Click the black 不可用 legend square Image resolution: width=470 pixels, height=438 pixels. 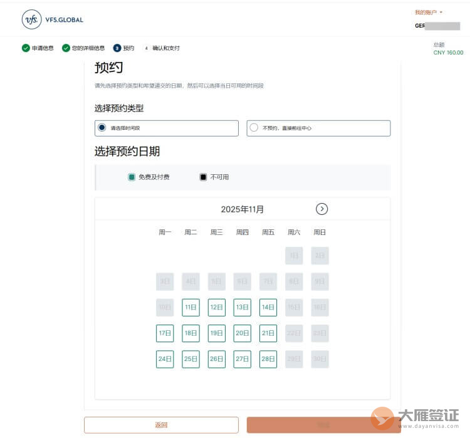coord(203,177)
